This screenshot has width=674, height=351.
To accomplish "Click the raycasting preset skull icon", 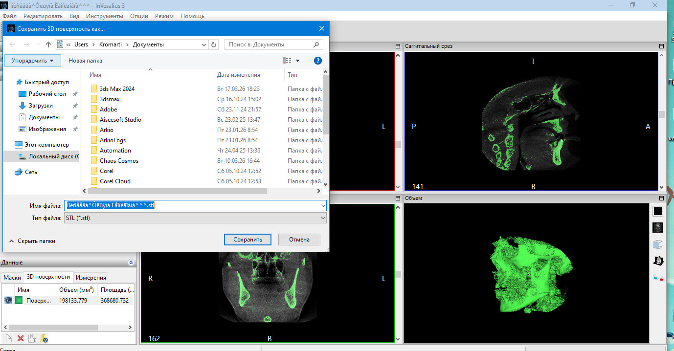I will [658, 228].
